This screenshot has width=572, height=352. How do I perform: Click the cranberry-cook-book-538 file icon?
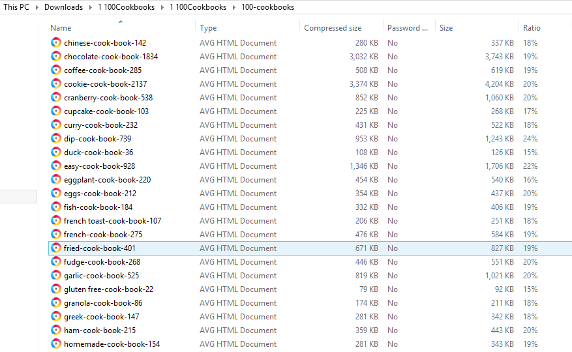[56, 97]
